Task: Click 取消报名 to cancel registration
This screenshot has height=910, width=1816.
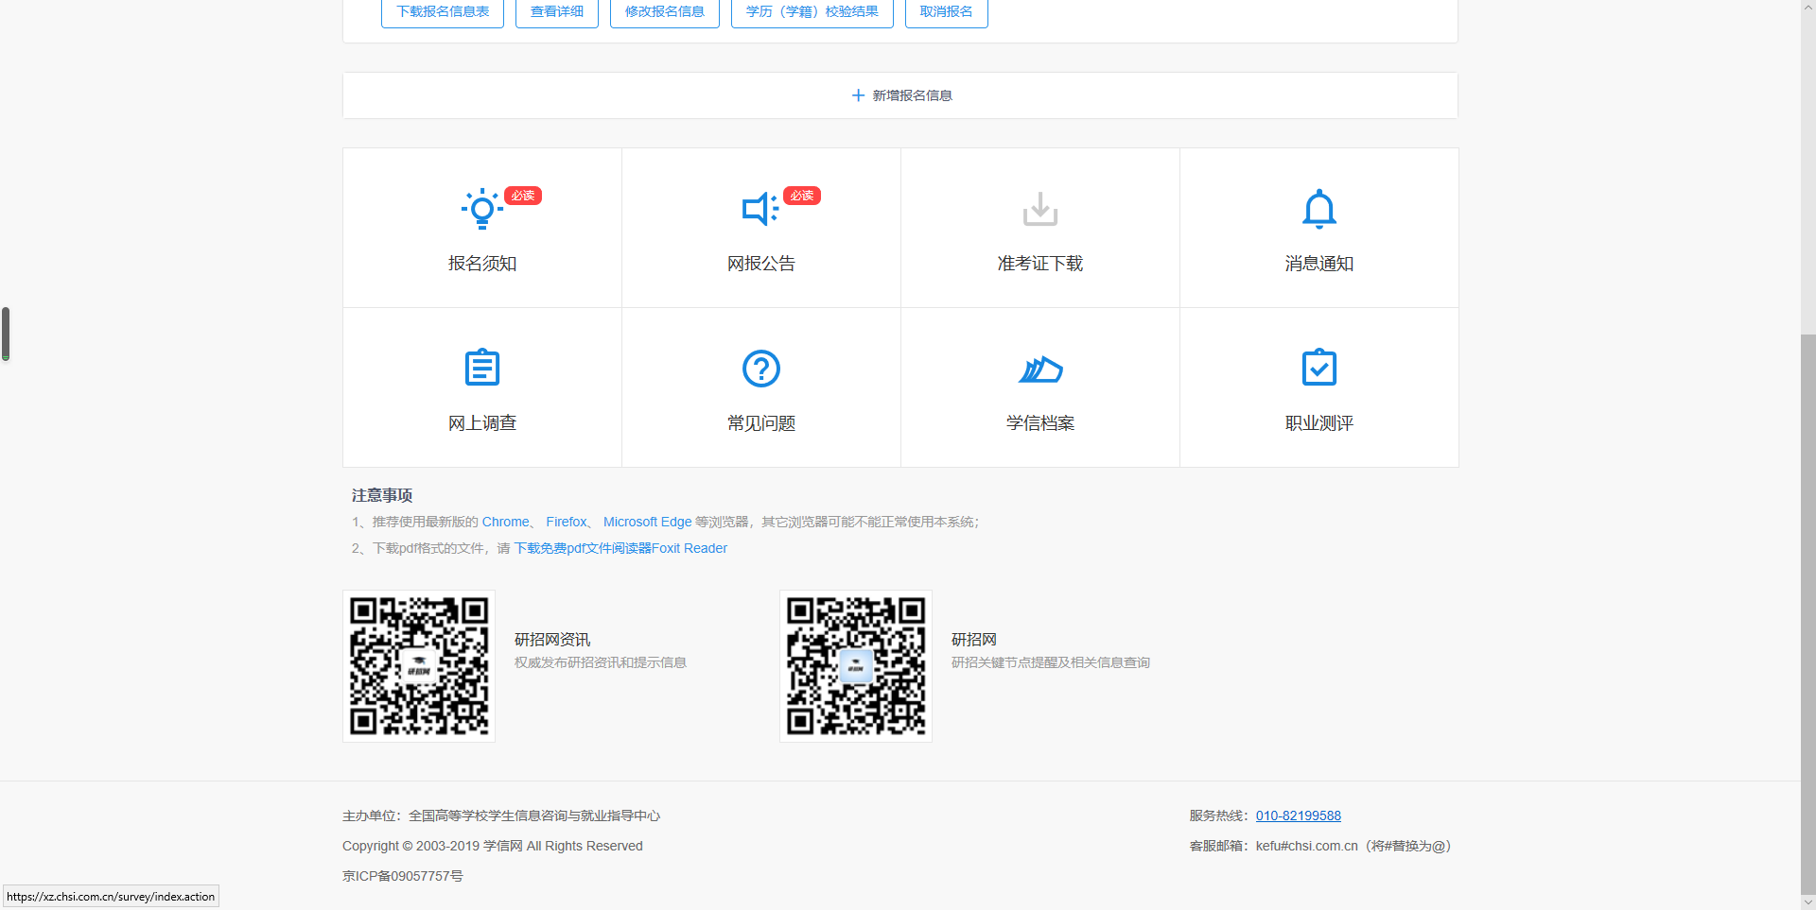Action: [x=946, y=12]
